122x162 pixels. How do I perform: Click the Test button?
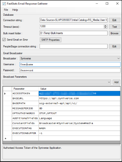(x=114, y=27)
